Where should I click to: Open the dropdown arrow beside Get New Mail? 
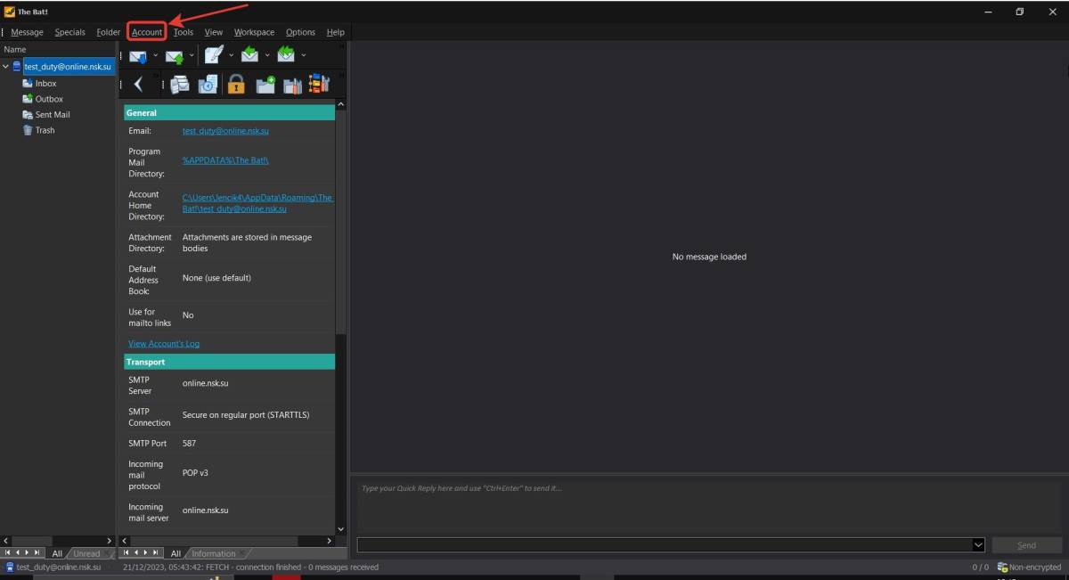coord(155,55)
